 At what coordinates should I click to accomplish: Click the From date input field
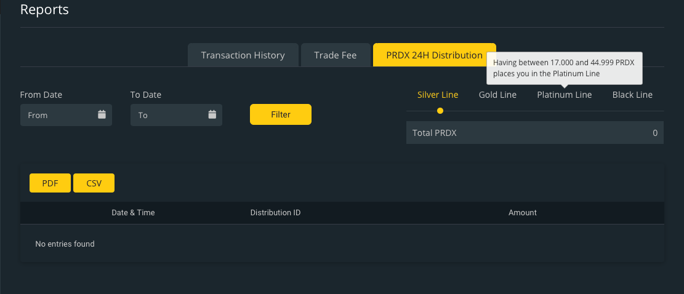tap(66, 115)
